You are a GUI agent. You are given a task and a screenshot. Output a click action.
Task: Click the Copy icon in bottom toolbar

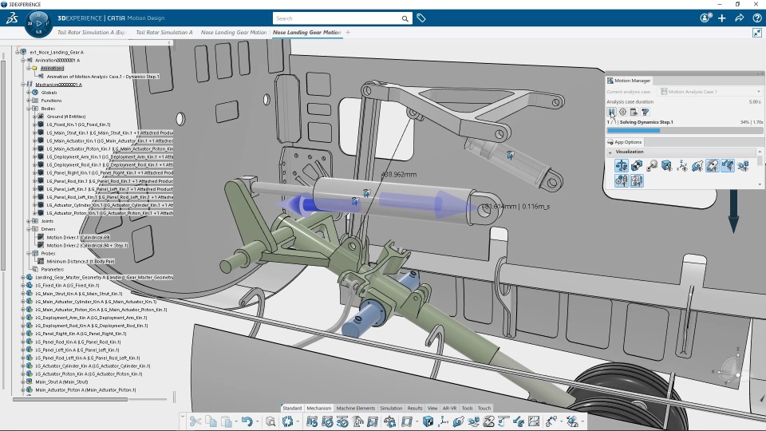point(211,421)
